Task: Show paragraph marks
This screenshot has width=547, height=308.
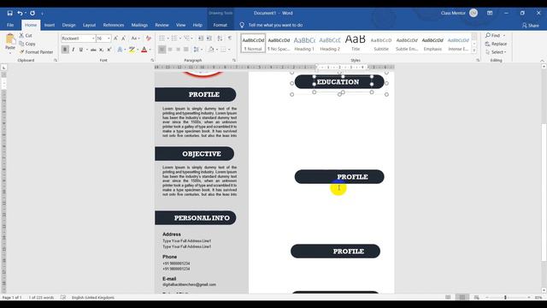Action: pos(230,38)
